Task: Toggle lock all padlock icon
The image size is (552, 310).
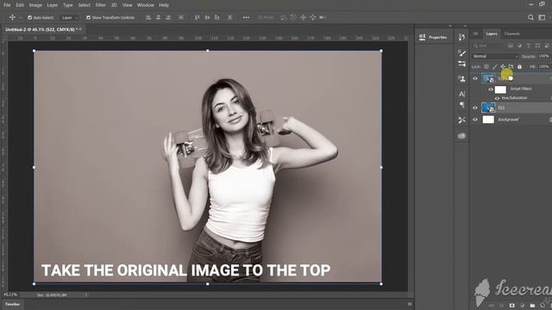Action: 519,66
